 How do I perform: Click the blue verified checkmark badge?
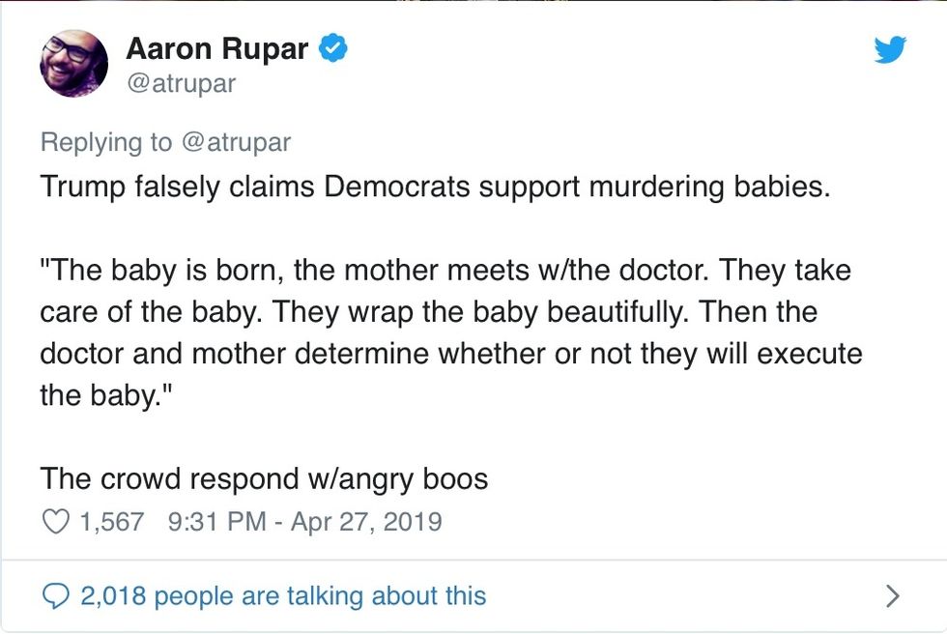point(334,48)
